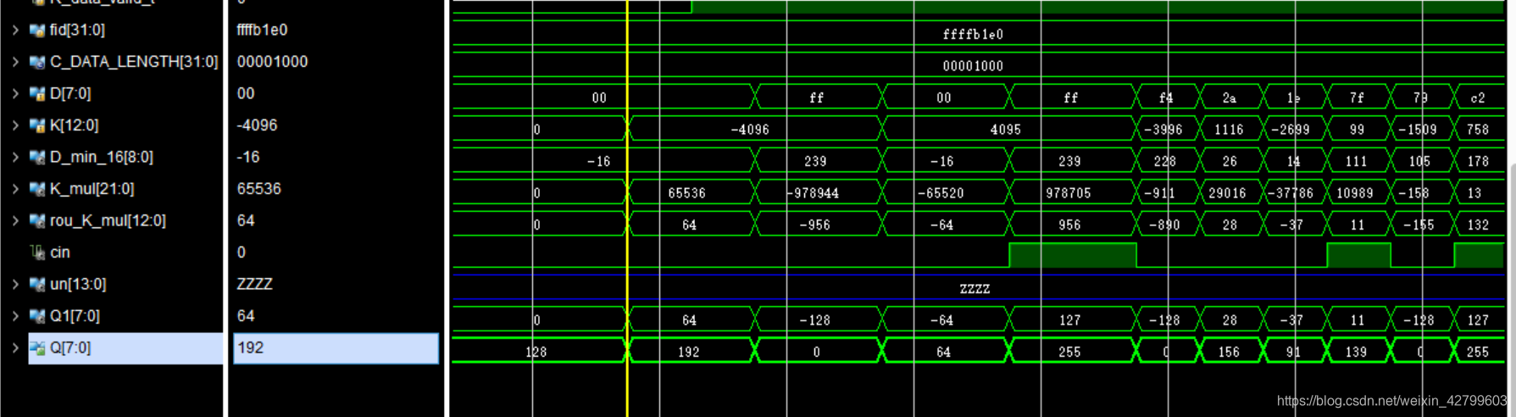Click the bus icon beside K[12:0]

click(x=37, y=125)
